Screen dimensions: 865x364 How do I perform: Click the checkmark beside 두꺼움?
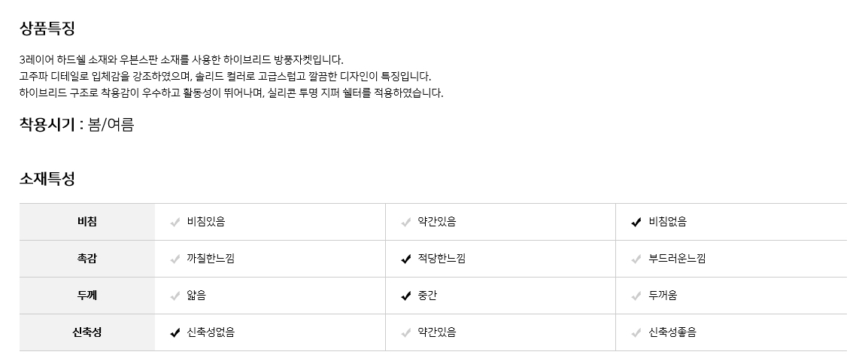(636, 296)
